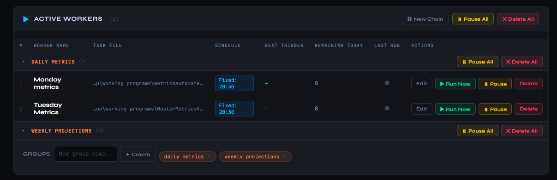Viewport: 557px width, 180px height.
Task: Click the Monday metrics worker name
Action: 48,83
